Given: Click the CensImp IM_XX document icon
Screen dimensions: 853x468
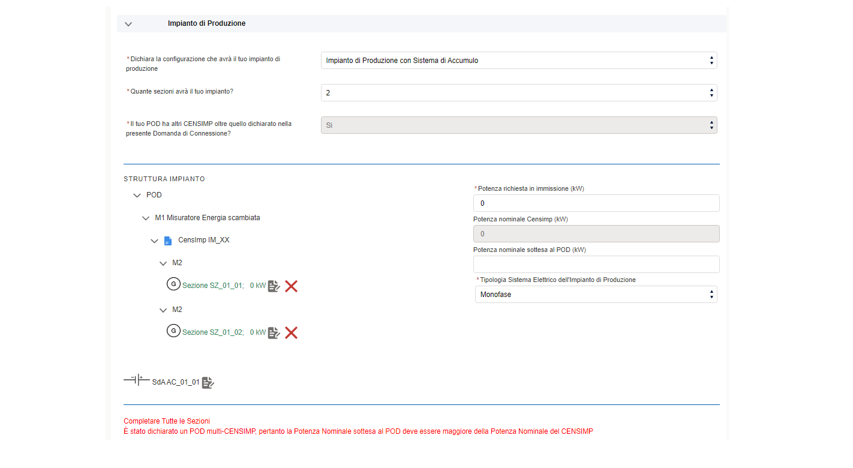Looking at the screenshot, I should tap(168, 241).
